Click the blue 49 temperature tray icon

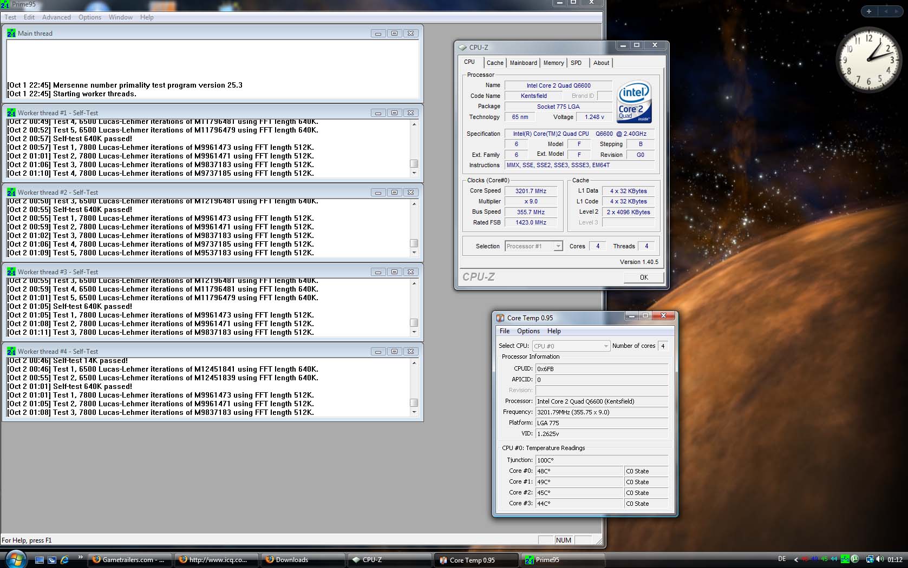click(815, 559)
